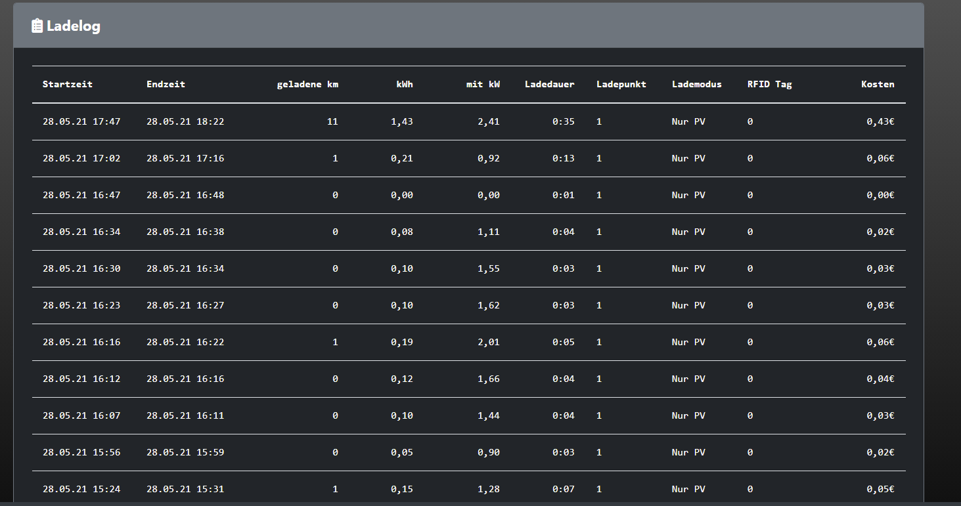This screenshot has width=961, height=506.
Task: Click the kWh column header
Action: click(x=404, y=84)
